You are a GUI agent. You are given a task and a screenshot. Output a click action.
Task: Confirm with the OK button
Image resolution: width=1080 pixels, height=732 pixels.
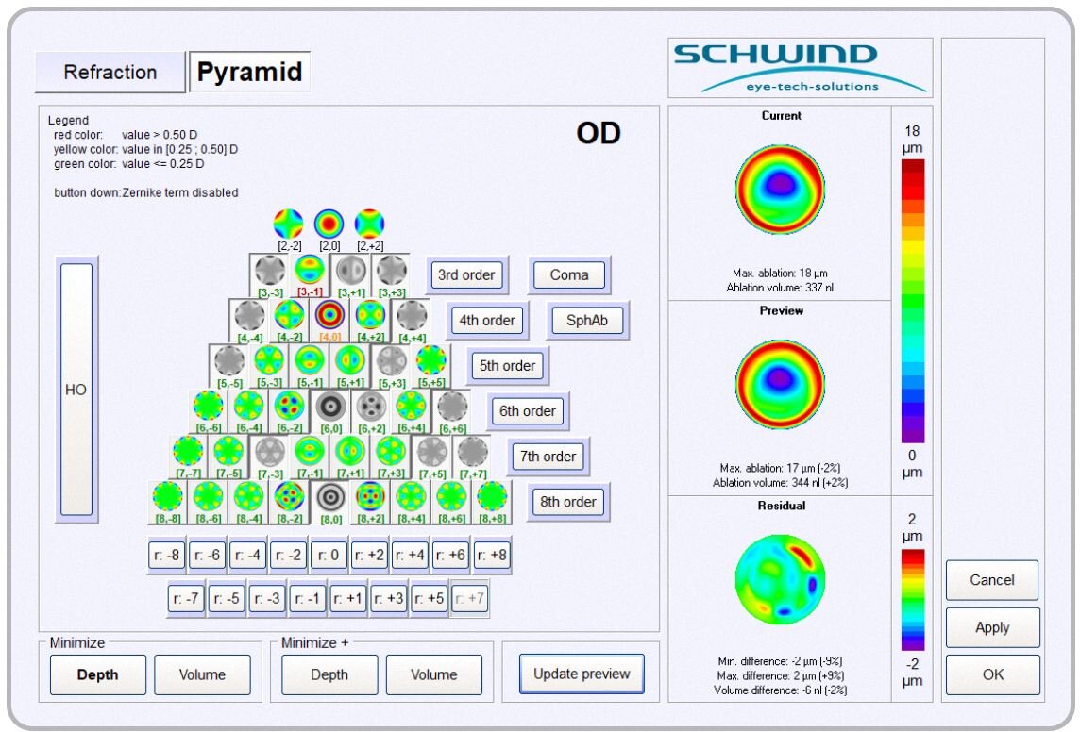(992, 674)
